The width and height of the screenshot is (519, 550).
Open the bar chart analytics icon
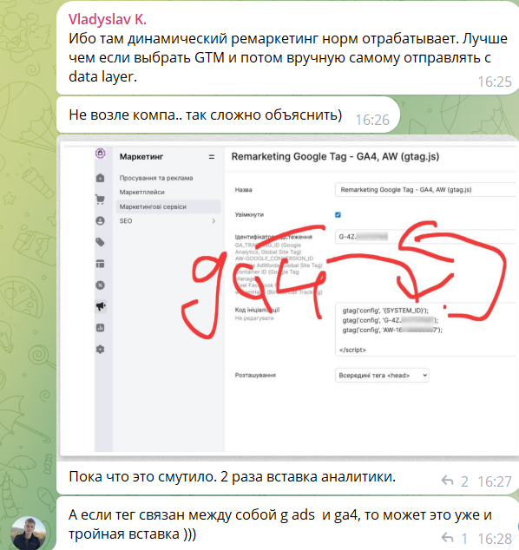(101, 328)
